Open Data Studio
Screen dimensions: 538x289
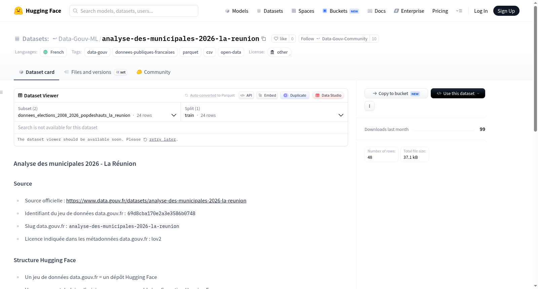328,95
